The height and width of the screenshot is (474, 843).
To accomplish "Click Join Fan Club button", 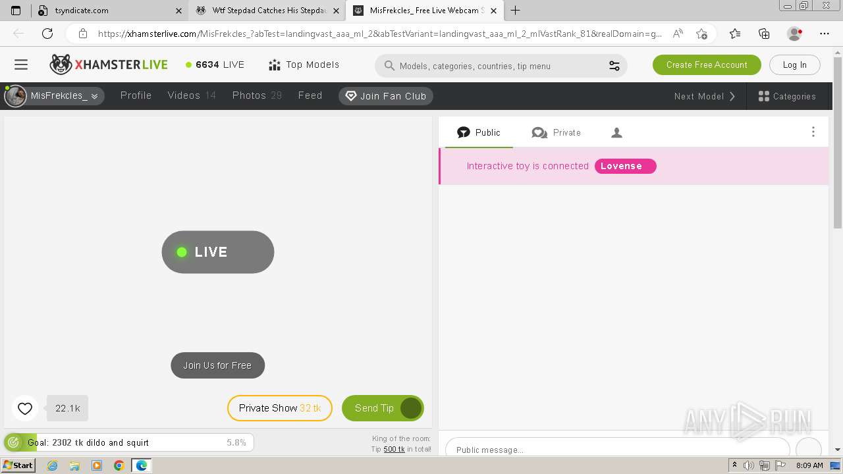I will (386, 96).
